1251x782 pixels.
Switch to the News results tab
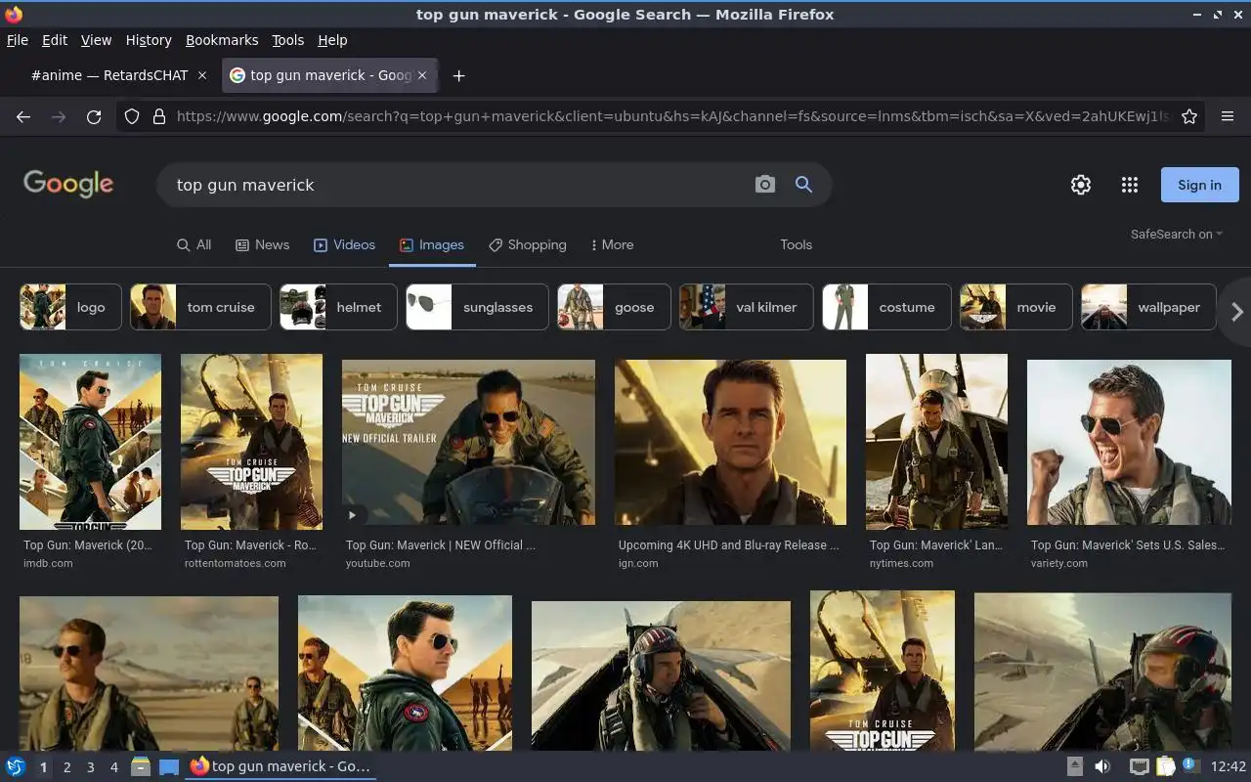click(262, 244)
